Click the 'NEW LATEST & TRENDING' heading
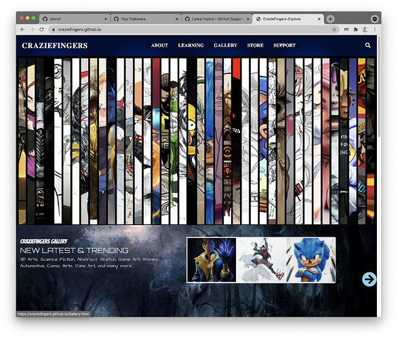The width and height of the screenshot is (398, 339). tap(74, 251)
